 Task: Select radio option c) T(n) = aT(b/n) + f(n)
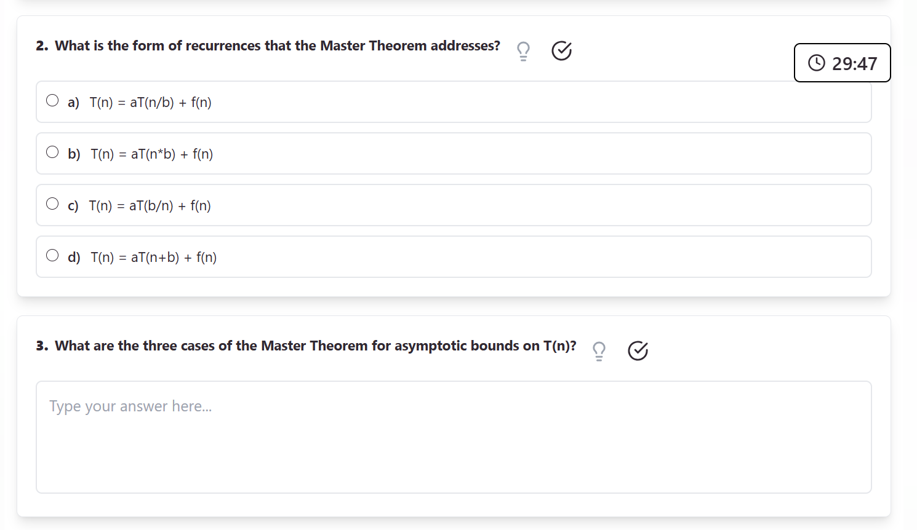pos(52,203)
